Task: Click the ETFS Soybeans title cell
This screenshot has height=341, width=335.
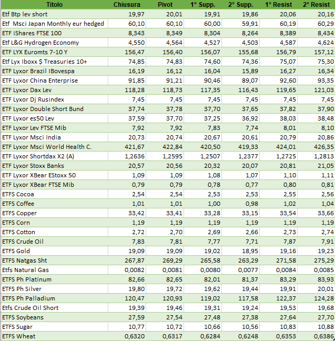Action: click(x=54, y=317)
